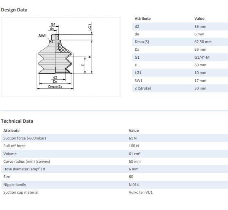The width and height of the screenshot is (228, 210).
Task: Select the Vulkollan VU1 material value
Action: tap(141, 192)
